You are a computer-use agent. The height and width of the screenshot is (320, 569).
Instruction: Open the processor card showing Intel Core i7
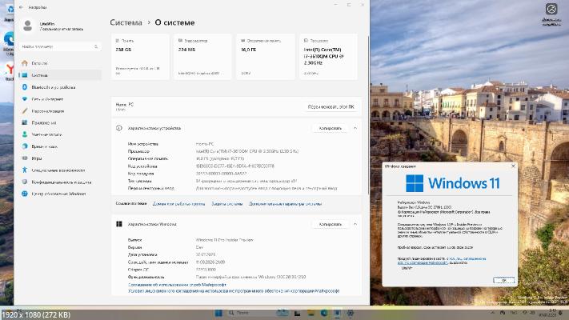[x=328, y=57]
